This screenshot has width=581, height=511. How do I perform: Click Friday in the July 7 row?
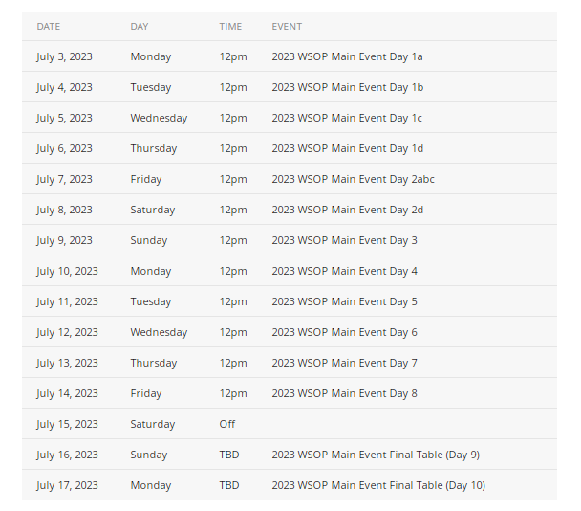[146, 179]
